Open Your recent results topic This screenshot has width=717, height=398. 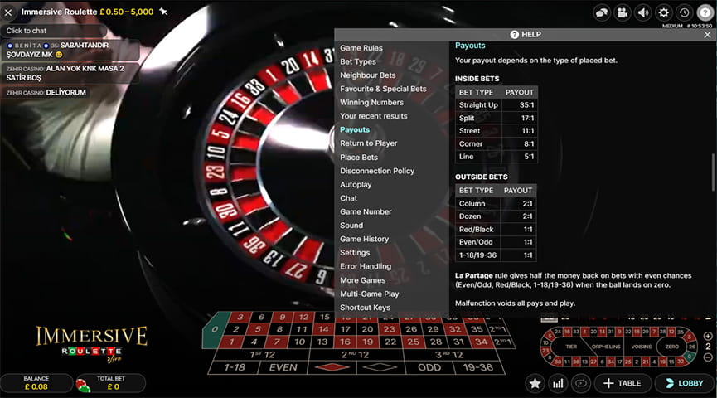374,116
